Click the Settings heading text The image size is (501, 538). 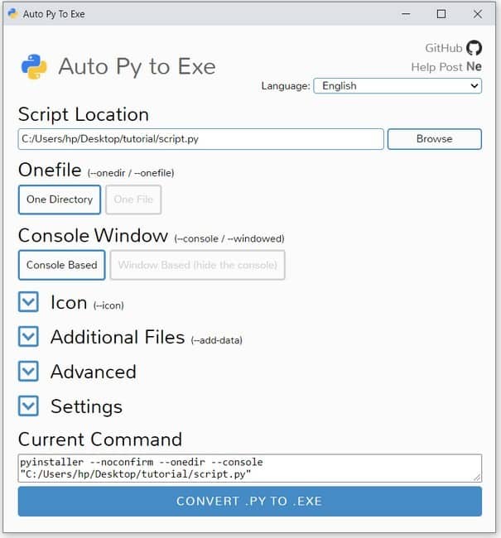click(x=86, y=406)
